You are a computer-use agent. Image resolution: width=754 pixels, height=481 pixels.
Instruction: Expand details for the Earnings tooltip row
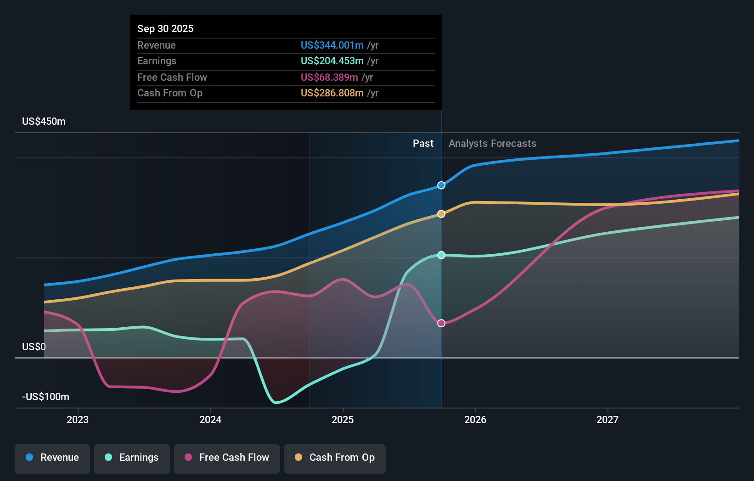(286, 61)
